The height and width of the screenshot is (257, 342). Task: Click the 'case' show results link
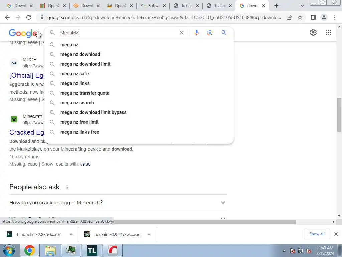pos(85,164)
